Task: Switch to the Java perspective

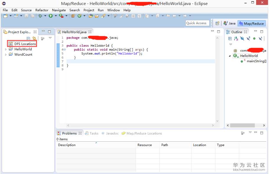Action: pos(229,23)
